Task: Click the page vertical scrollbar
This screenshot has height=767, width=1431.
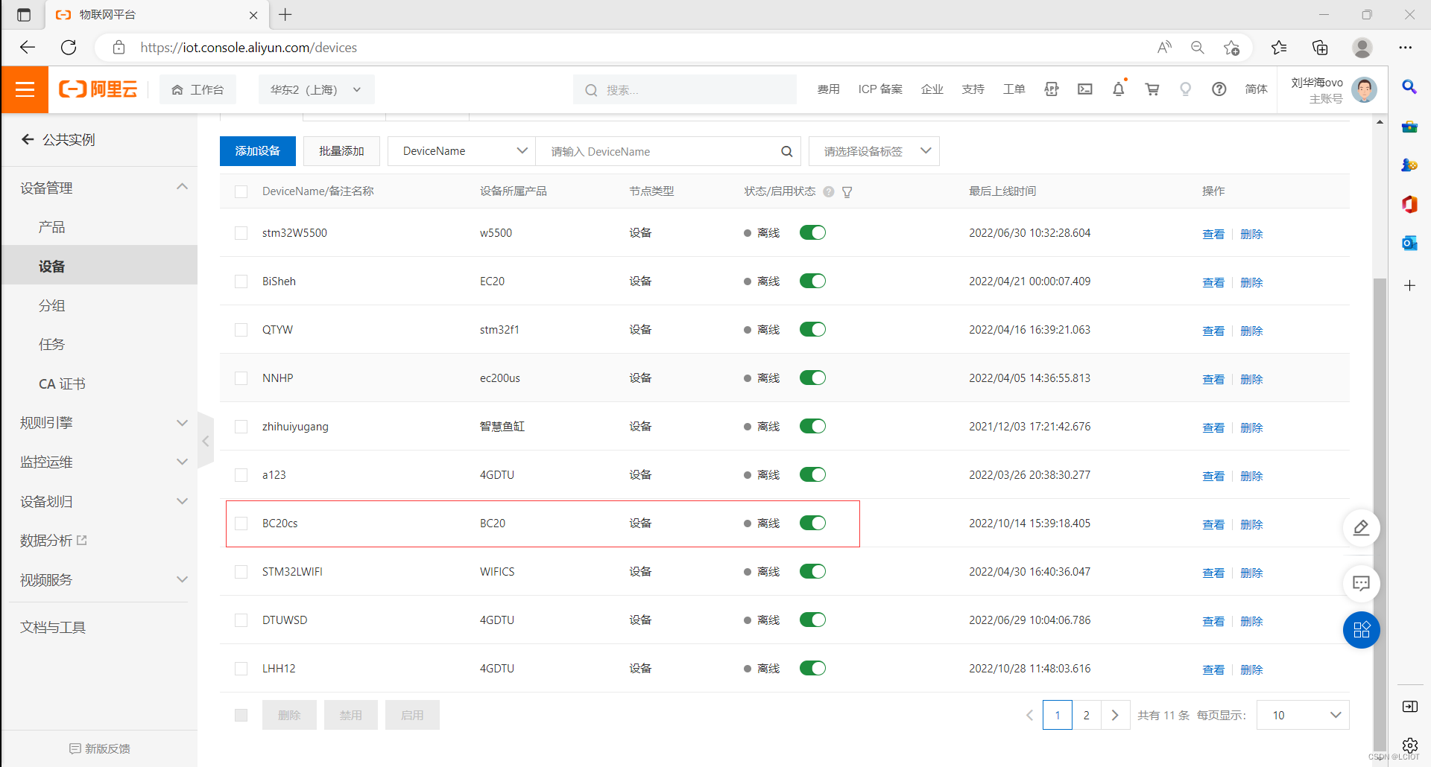Action: pos(1380,514)
